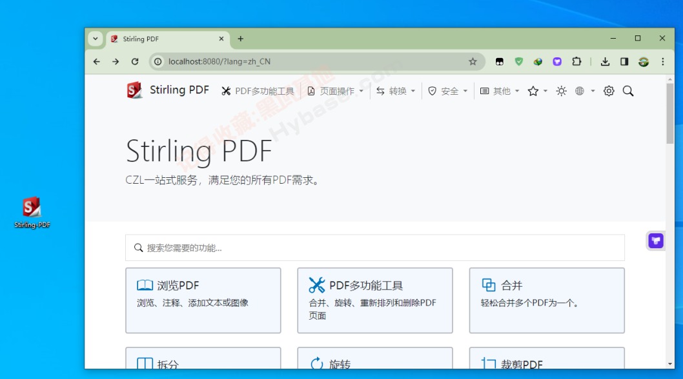The width and height of the screenshot is (683, 379).
Task: Expand the 页面操作 dropdown menu
Action: pyautogui.click(x=336, y=91)
